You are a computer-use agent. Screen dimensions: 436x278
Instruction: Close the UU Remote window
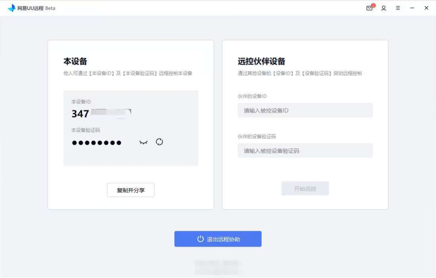tap(426, 8)
